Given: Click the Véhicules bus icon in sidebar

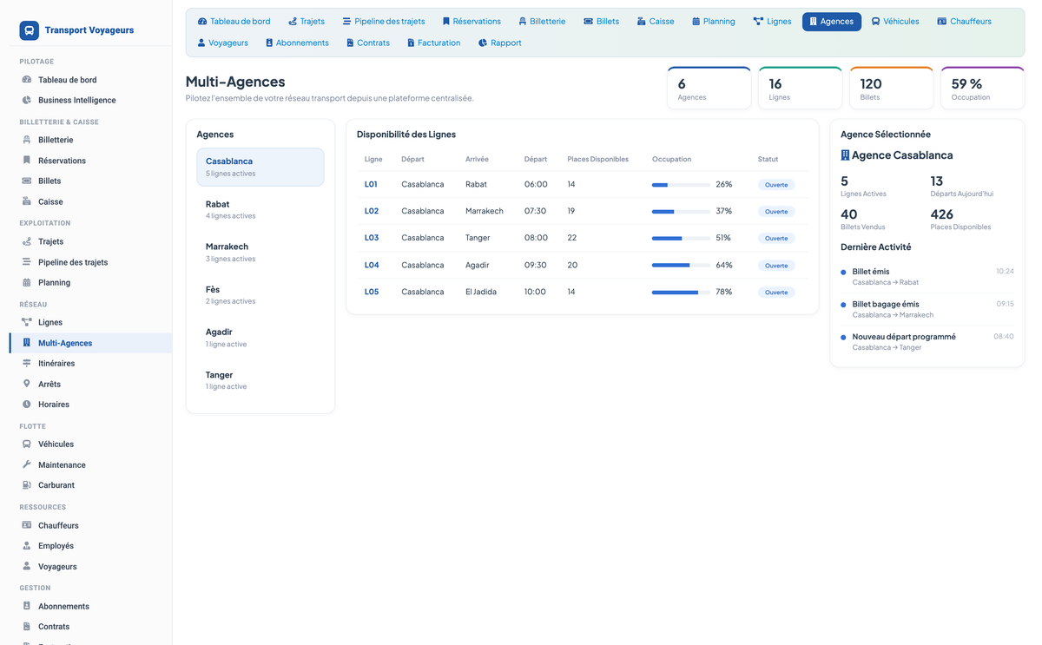Looking at the screenshot, I should point(27,444).
